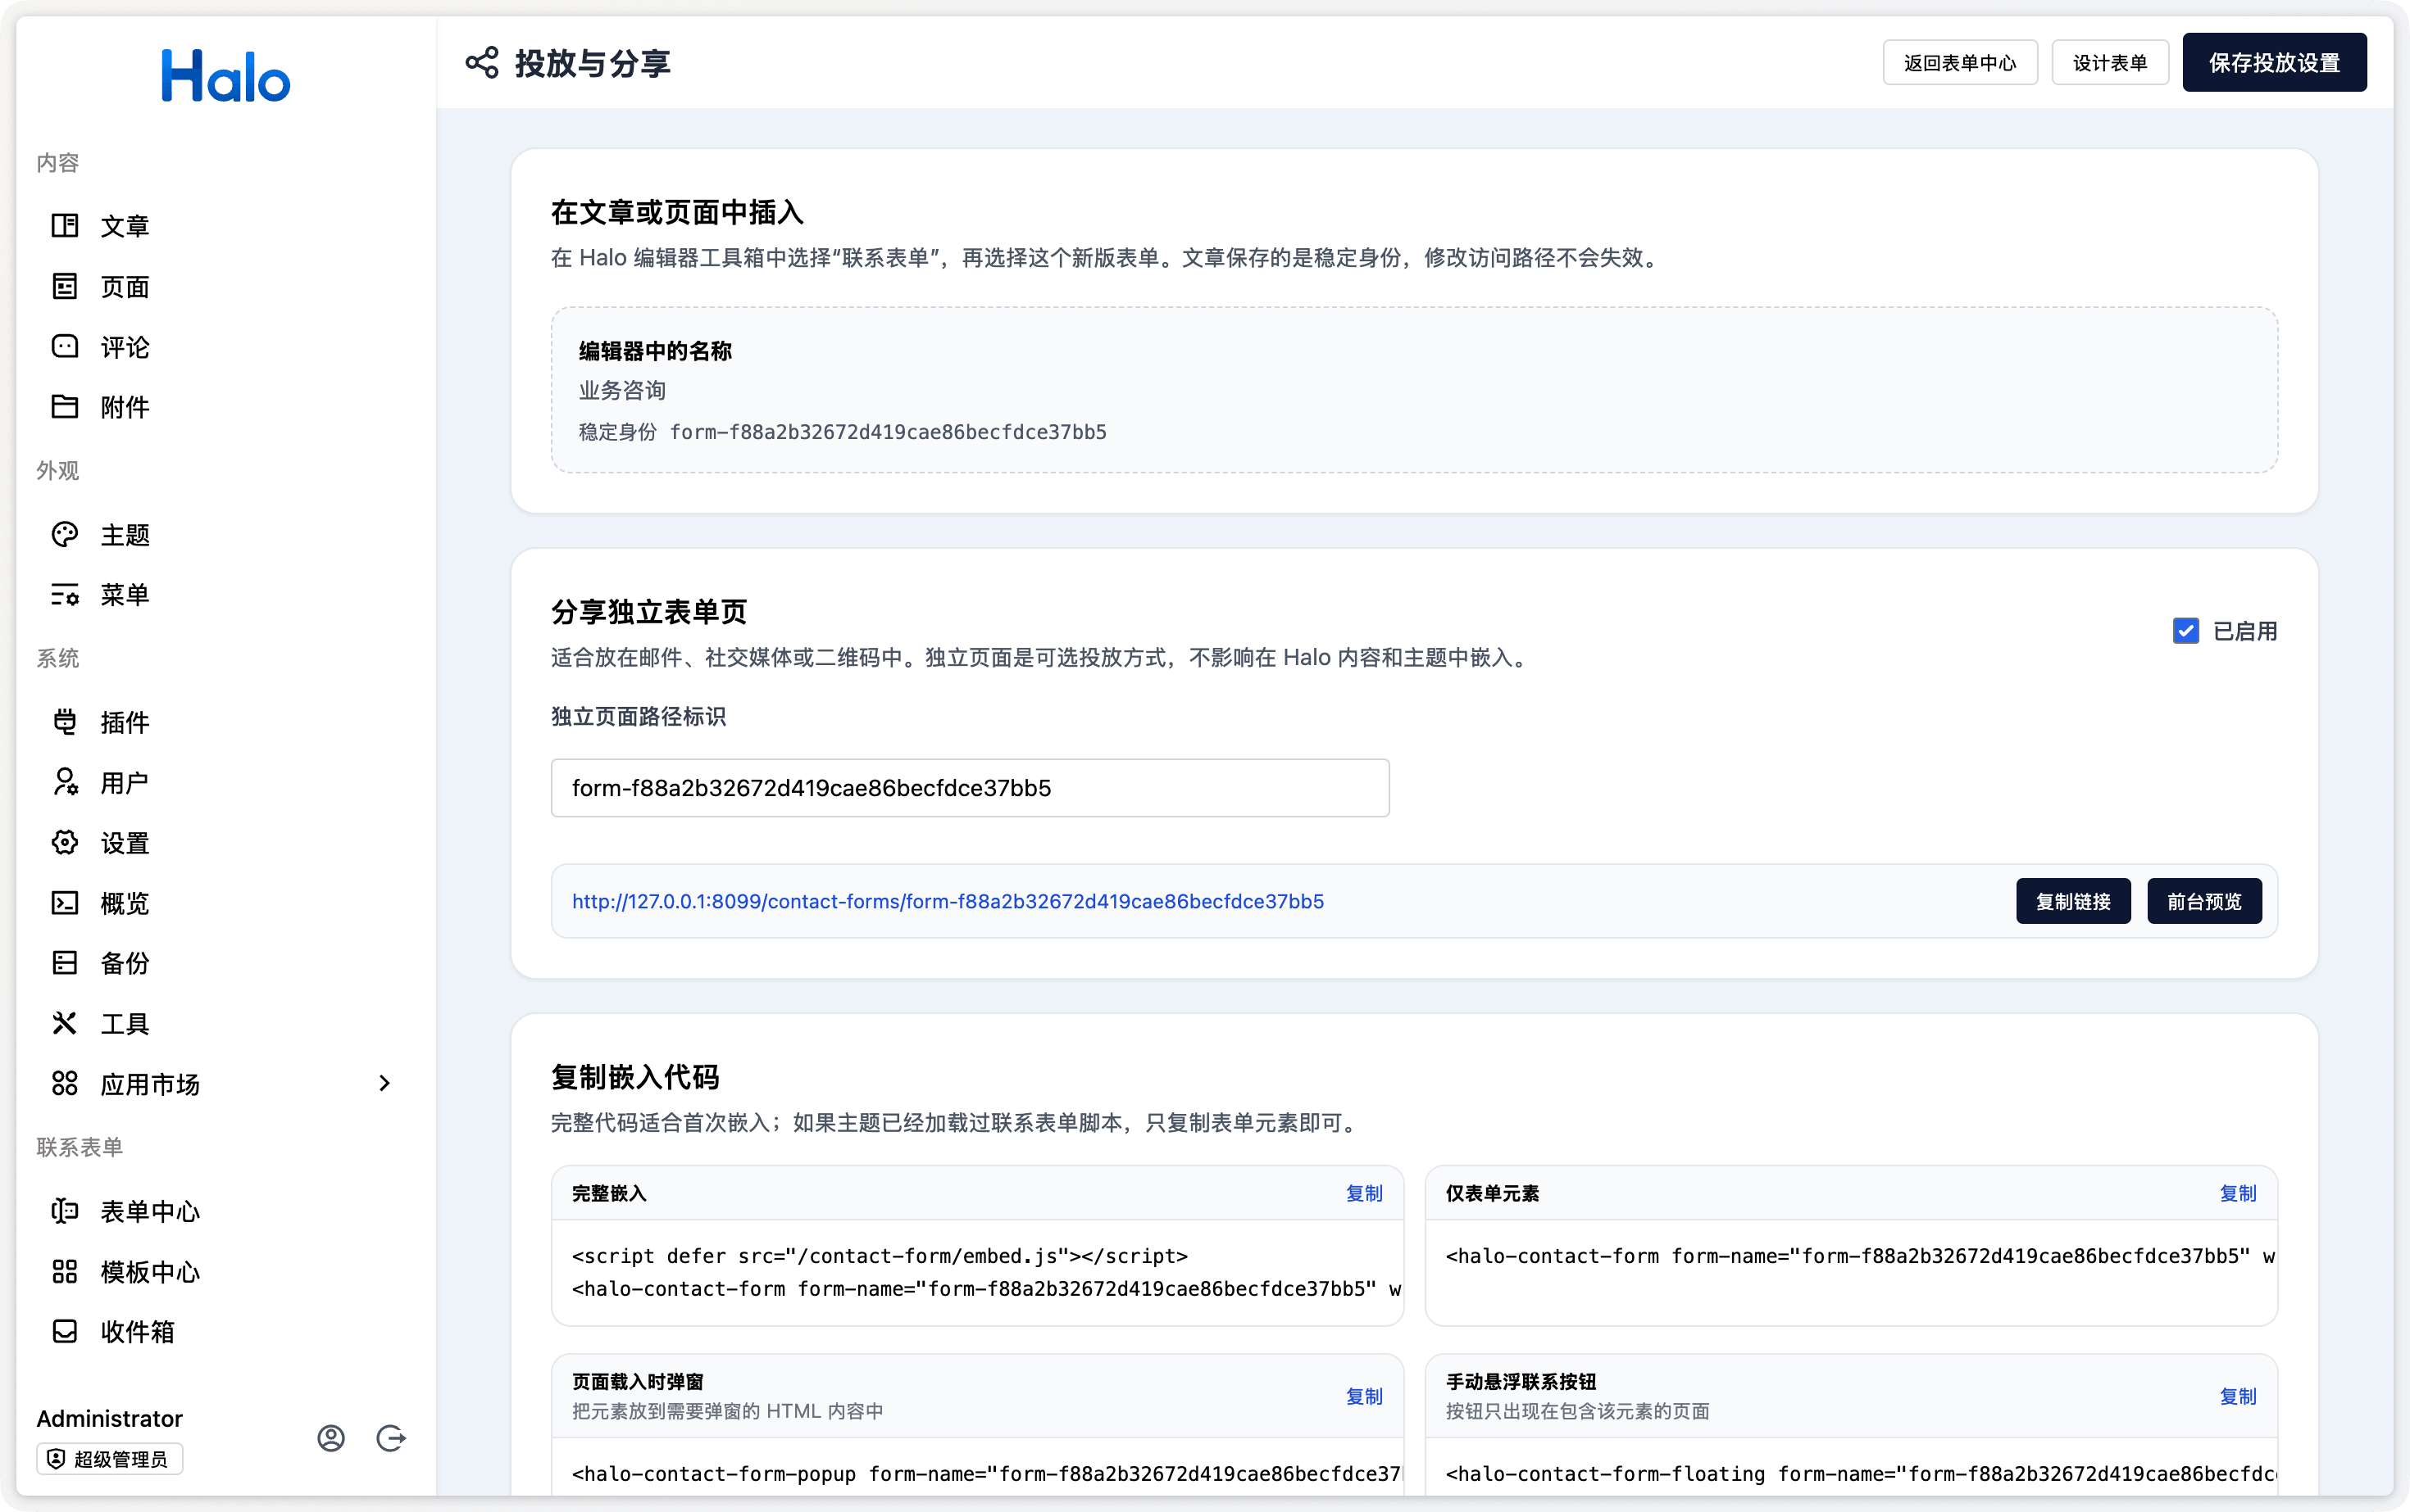This screenshot has width=2410, height=1512.
Task: Open 文章 icon in sidebar
Action: tap(65, 226)
